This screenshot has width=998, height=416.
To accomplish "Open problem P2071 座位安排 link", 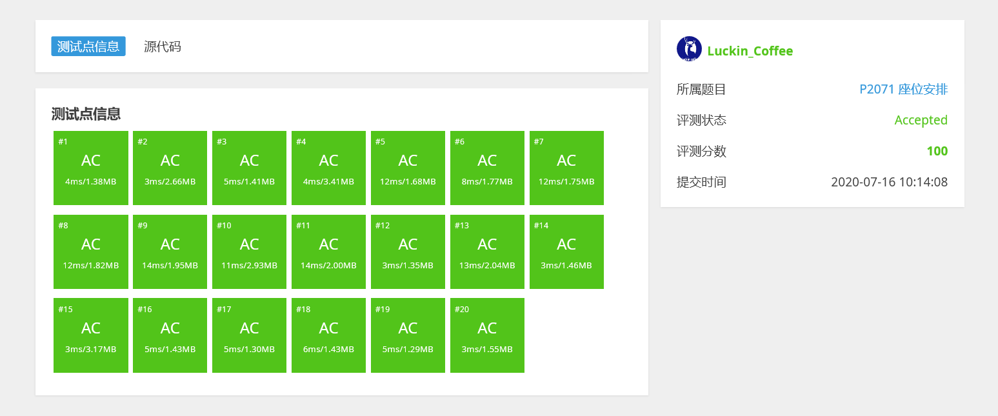I will (904, 90).
